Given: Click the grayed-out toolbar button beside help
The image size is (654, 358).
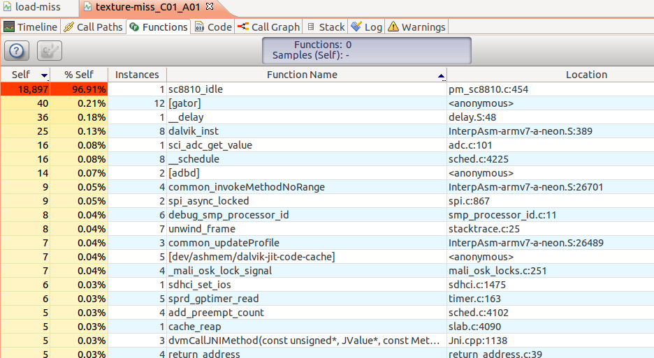Looking at the screenshot, I should (49, 51).
